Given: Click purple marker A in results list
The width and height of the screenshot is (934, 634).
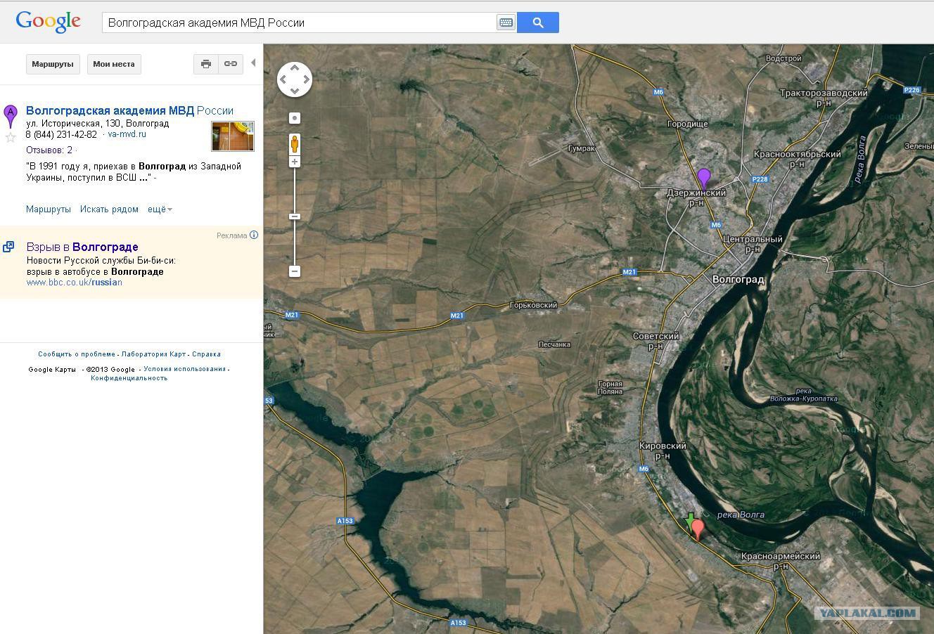Looking at the screenshot, I should pos(11,116).
